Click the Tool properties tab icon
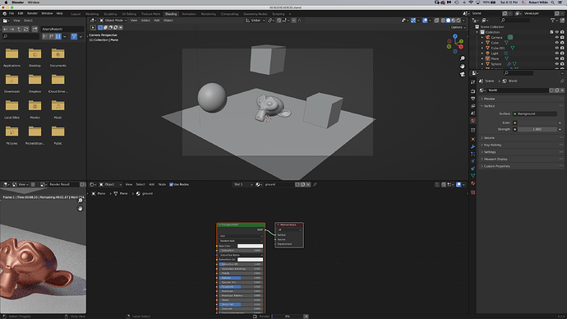 pyautogui.click(x=473, y=82)
